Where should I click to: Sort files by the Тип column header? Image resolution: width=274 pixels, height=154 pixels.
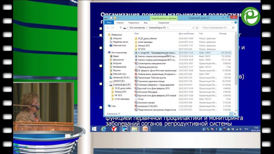[x=201, y=33]
